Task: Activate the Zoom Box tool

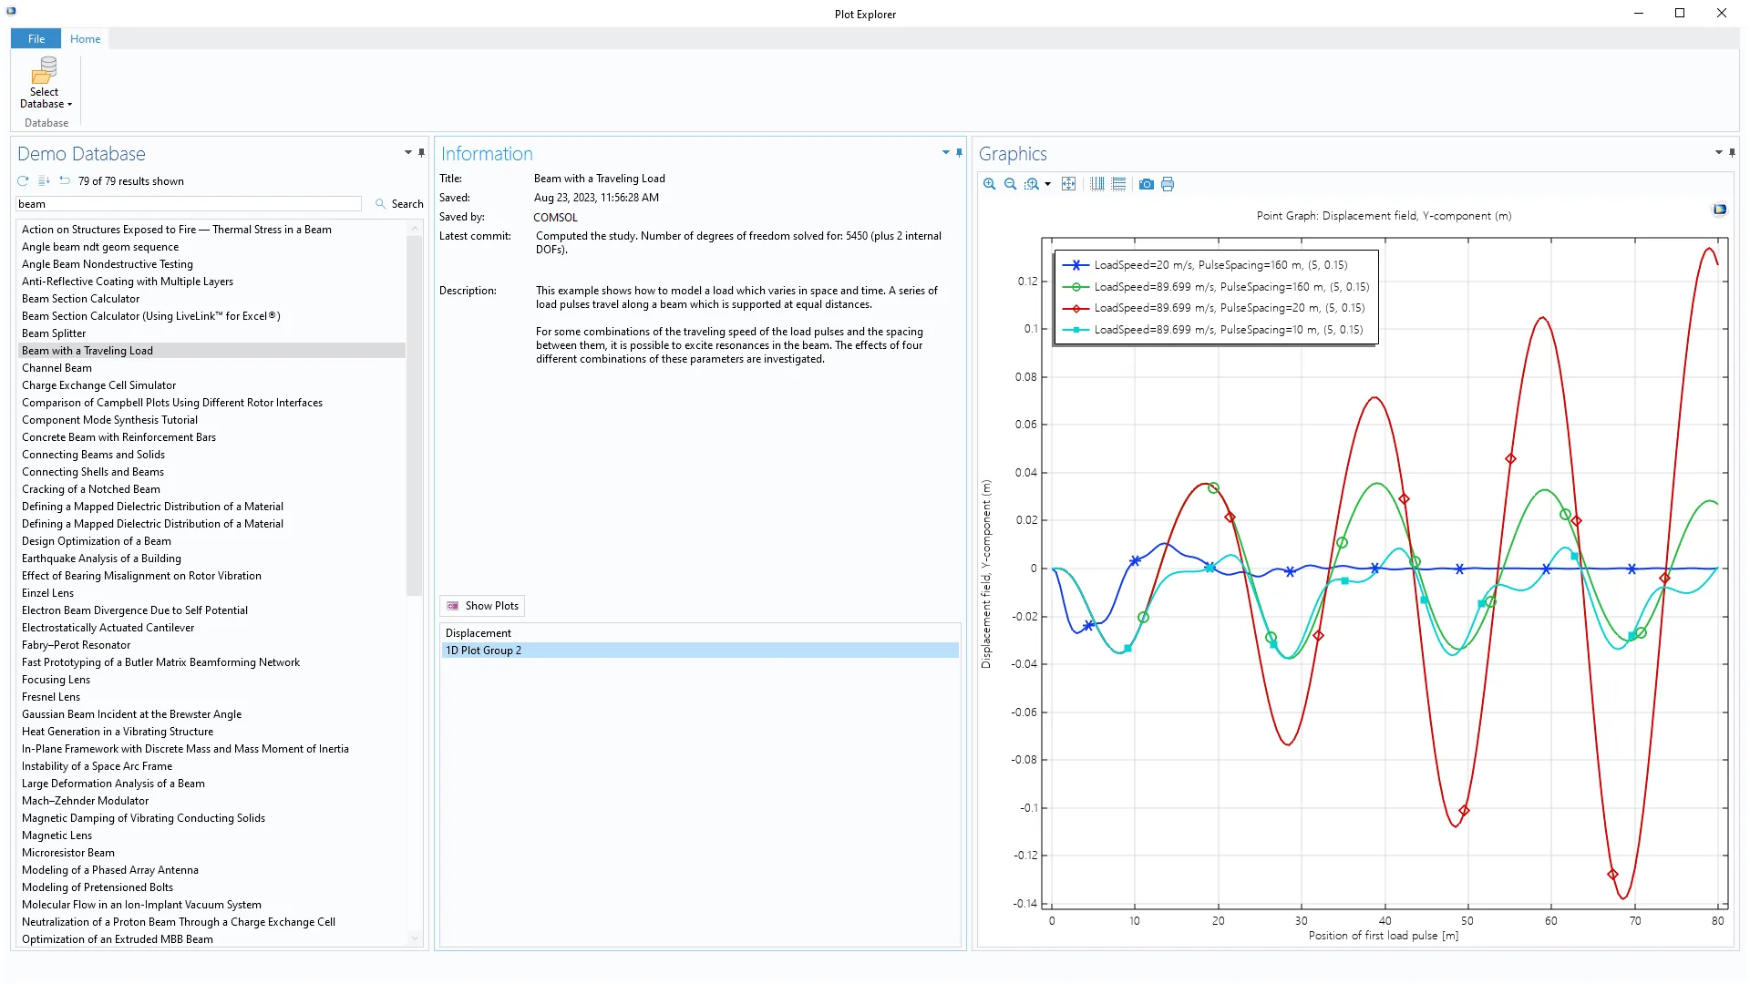Action: click(1031, 184)
